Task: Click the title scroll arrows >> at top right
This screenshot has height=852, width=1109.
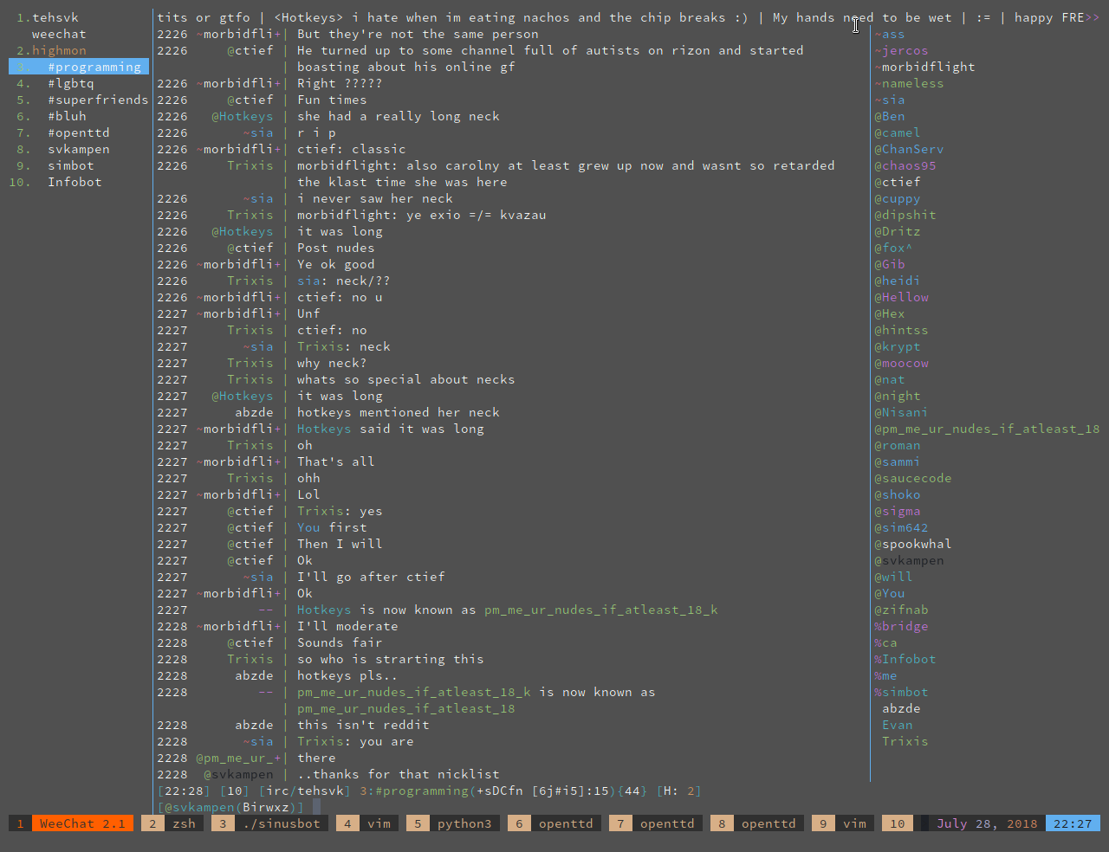Action: click(x=1092, y=17)
